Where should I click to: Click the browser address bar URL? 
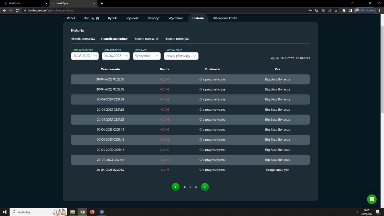(51, 10)
